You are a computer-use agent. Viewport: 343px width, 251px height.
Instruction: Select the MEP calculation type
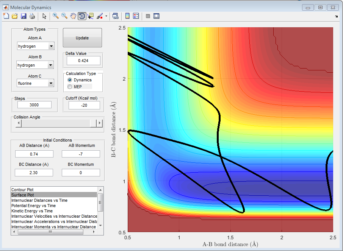click(70, 87)
